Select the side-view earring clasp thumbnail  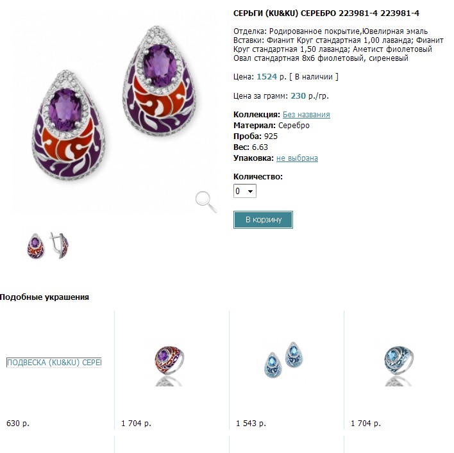tap(60, 245)
